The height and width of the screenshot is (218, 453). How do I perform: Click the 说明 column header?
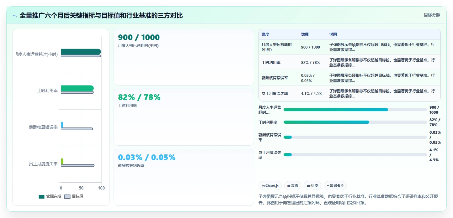[x=333, y=34]
